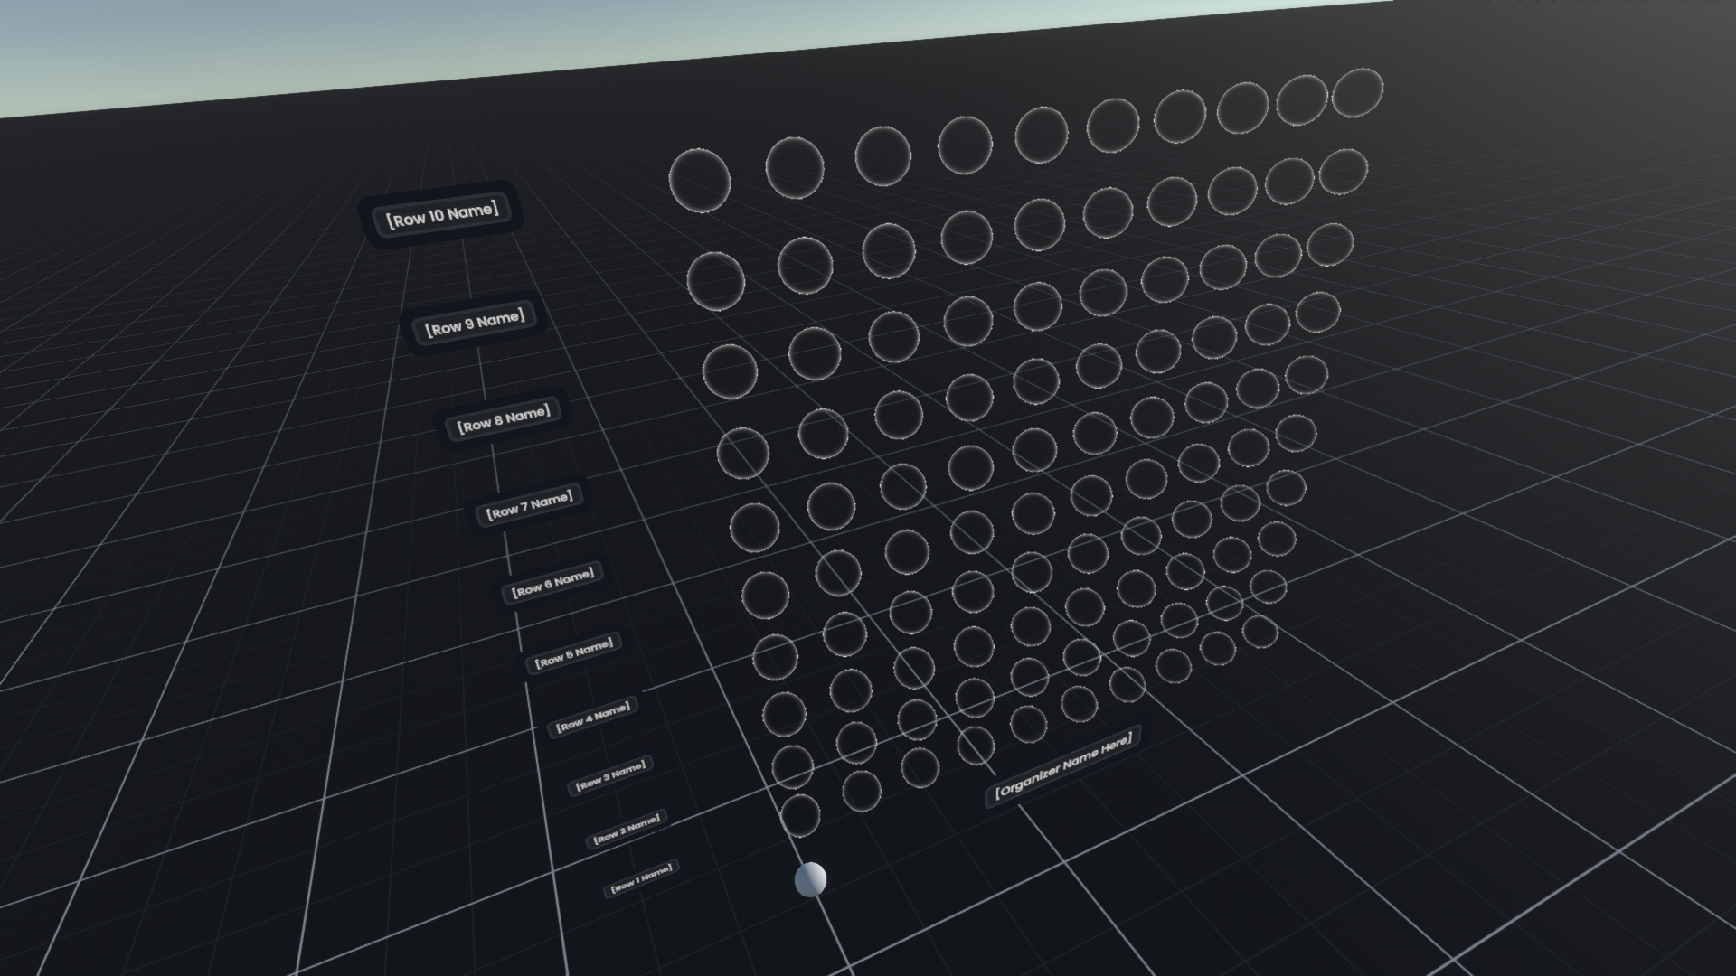Screen dimensions: 1736x976
Task: Click the rightmost circle of the second row from top
Action: [1343, 172]
